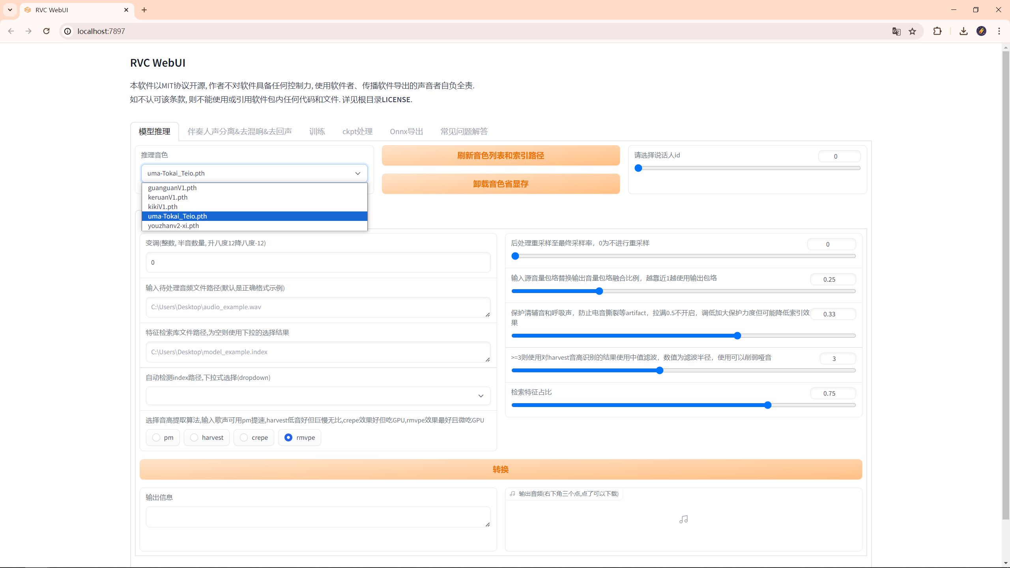Click the browser reload icon
Viewport: 1010px width, 568px height.
(46, 31)
